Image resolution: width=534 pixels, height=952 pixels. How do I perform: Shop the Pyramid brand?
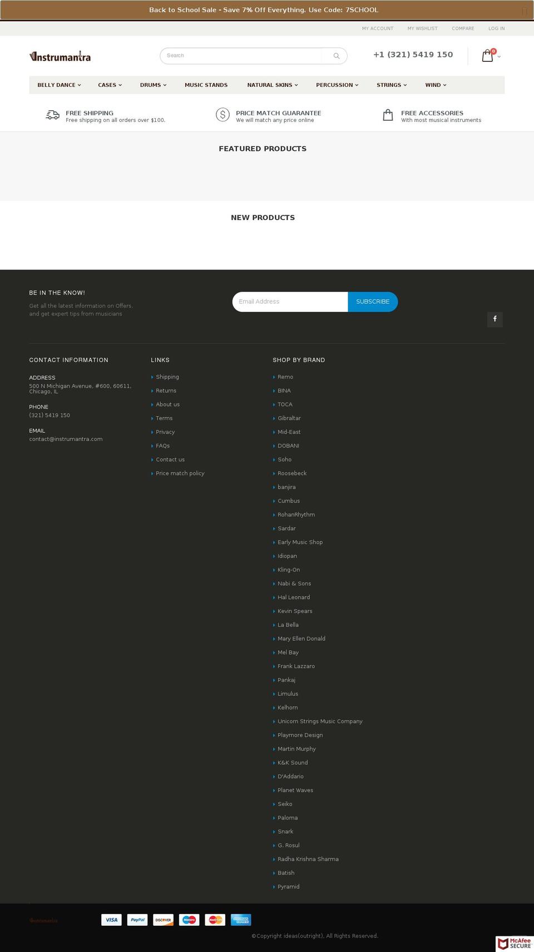pos(289,887)
